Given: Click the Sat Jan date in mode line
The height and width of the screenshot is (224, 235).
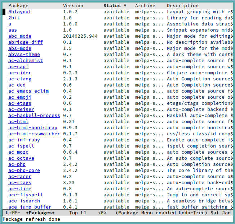Looking at the screenshot, I should (x=221, y=213).
